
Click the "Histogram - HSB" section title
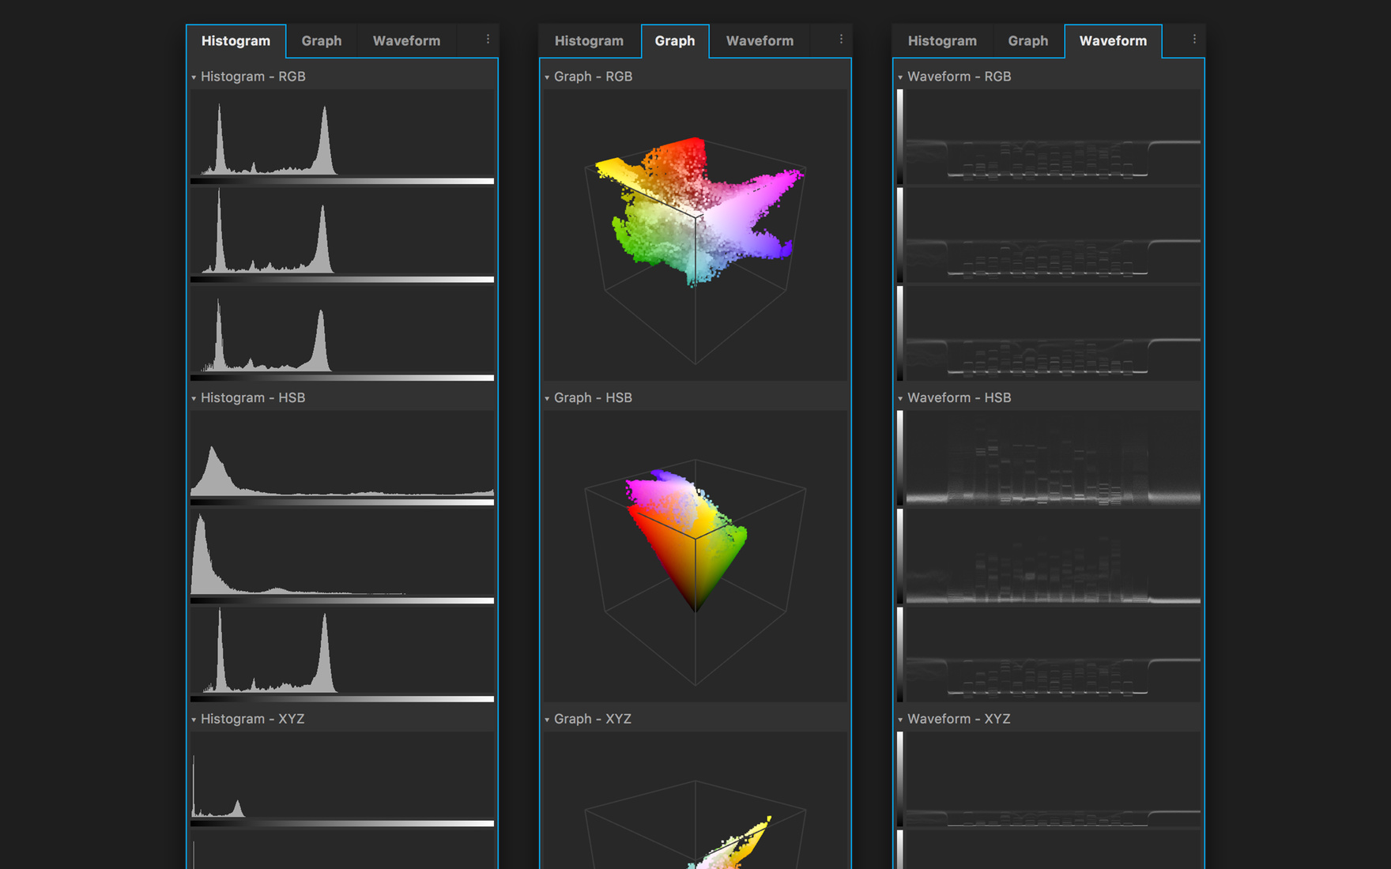[253, 397]
